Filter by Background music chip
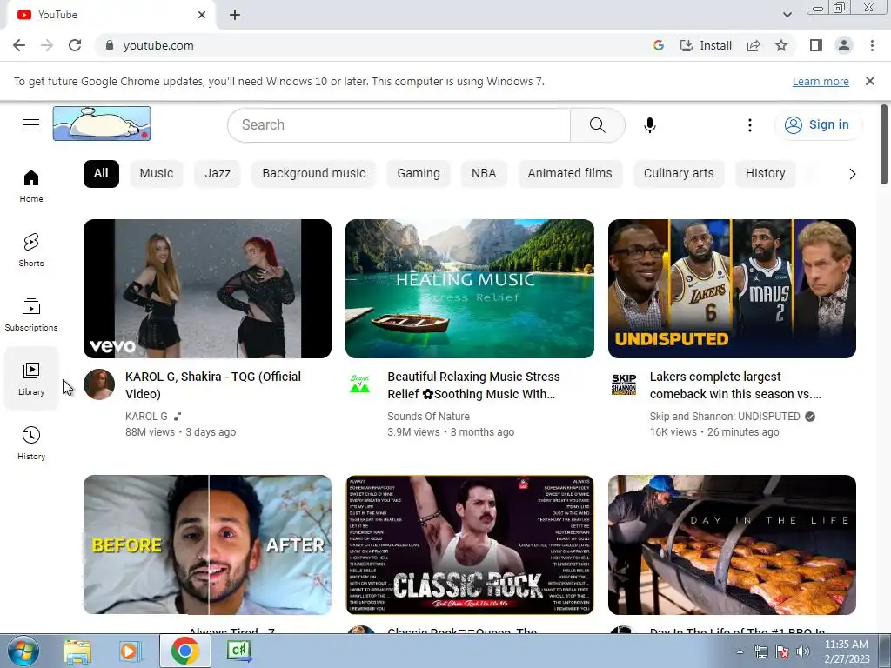 click(x=313, y=173)
